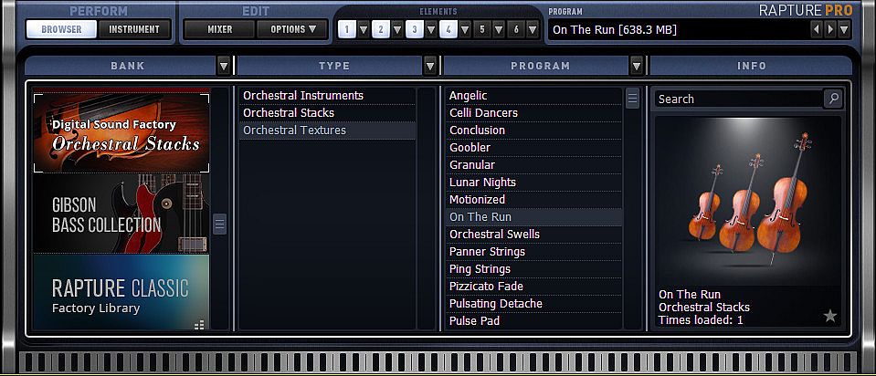Toggle element 1 on or off
Screen dimensions: 876x376
(x=347, y=29)
